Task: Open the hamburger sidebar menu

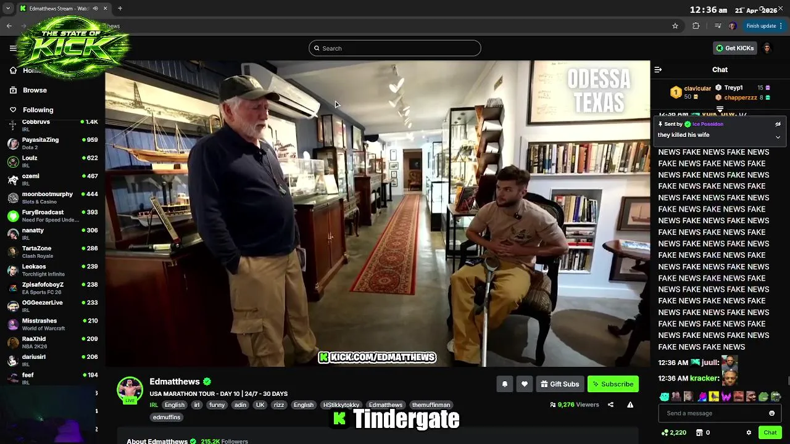Action: [x=13, y=48]
